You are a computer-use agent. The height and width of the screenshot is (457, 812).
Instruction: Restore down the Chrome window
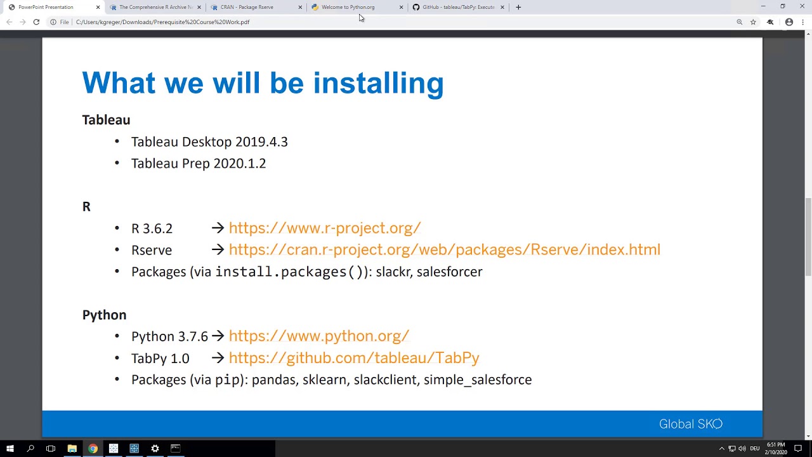783,6
